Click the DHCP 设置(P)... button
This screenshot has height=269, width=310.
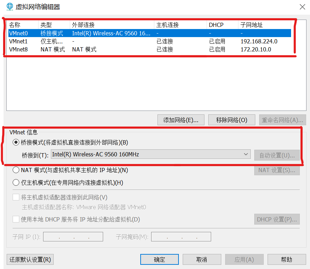(277, 219)
